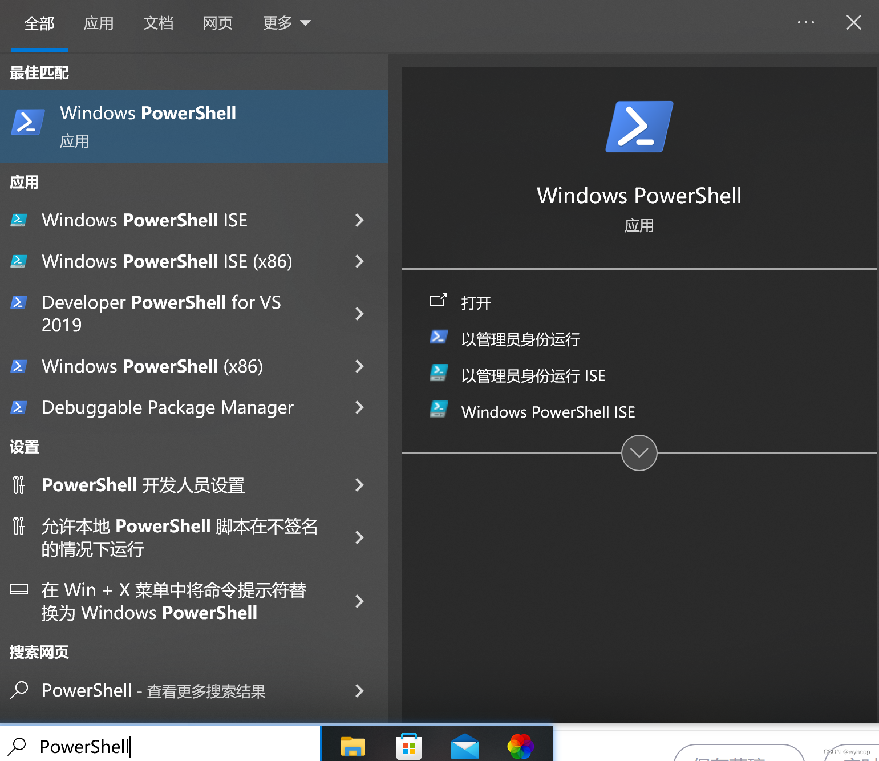Screen dimensions: 879x761
Task: Click the Developer PowerShell for VS 2019 icon
Action: [x=19, y=302]
